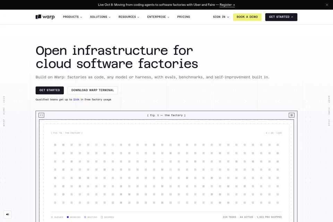Click the Warp logo
This screenshot has height=222, width=333.
coord(45,17)
